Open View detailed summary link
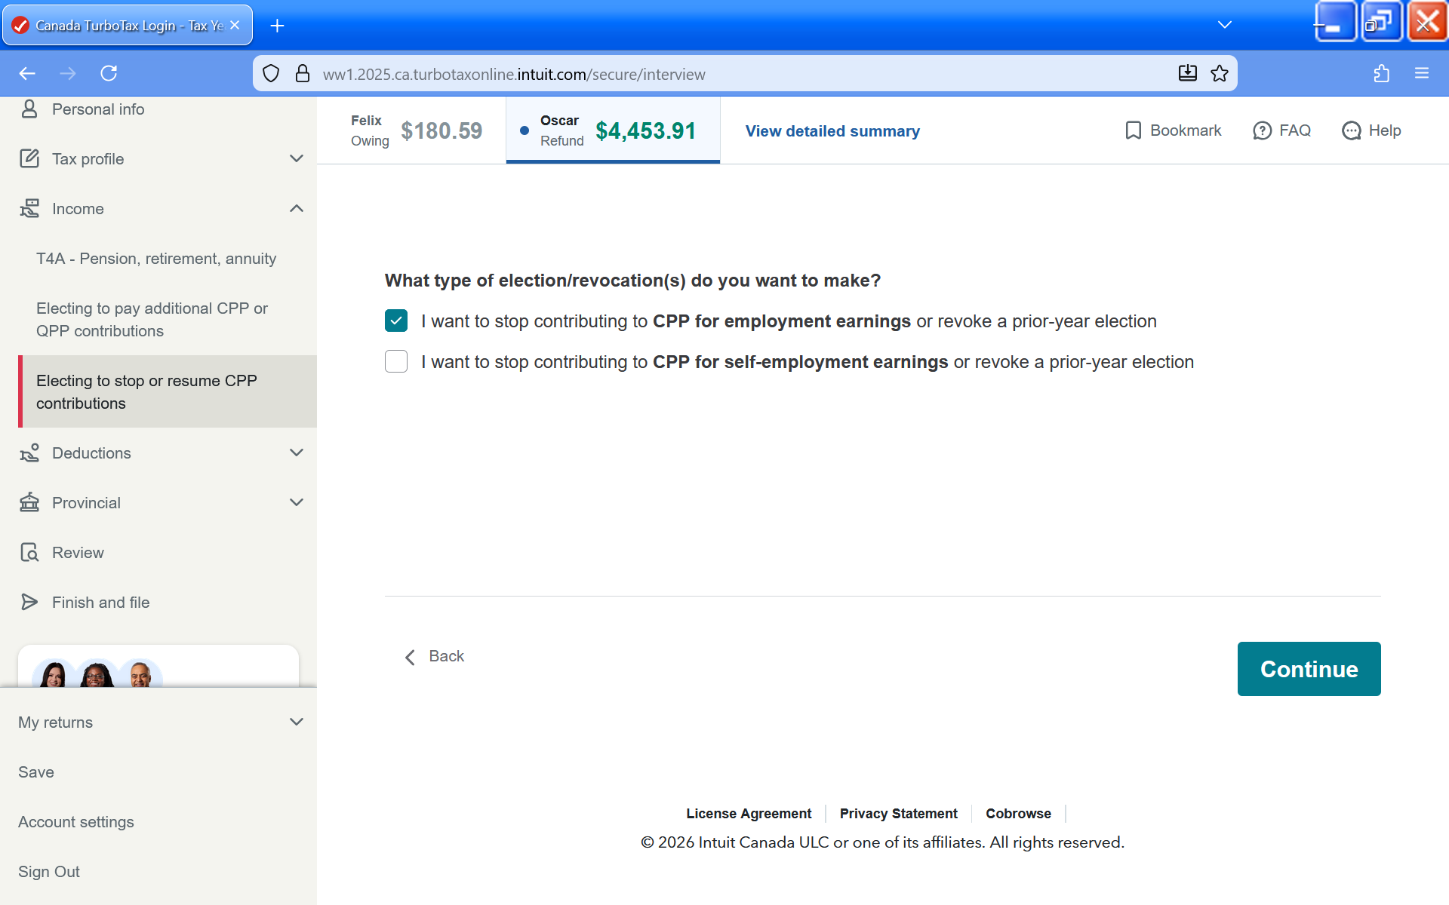The image size is (1449, 905). click(x=832, y=131)
